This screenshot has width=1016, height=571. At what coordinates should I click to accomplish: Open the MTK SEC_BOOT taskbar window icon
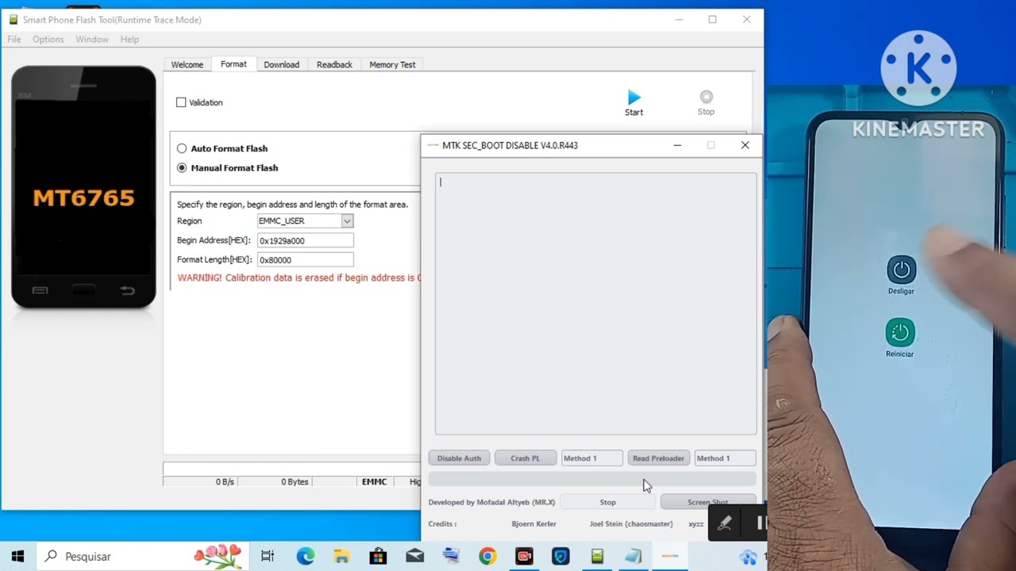(x=670, y=557)
